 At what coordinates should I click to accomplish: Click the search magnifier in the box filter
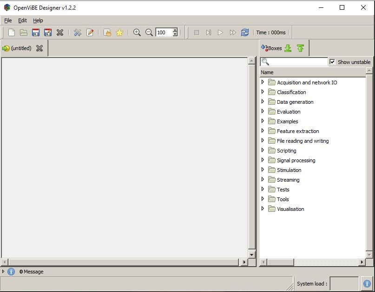click(x=265, y=62)
